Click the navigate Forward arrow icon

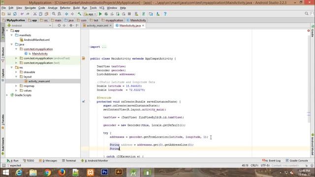[x=72, y=14]
